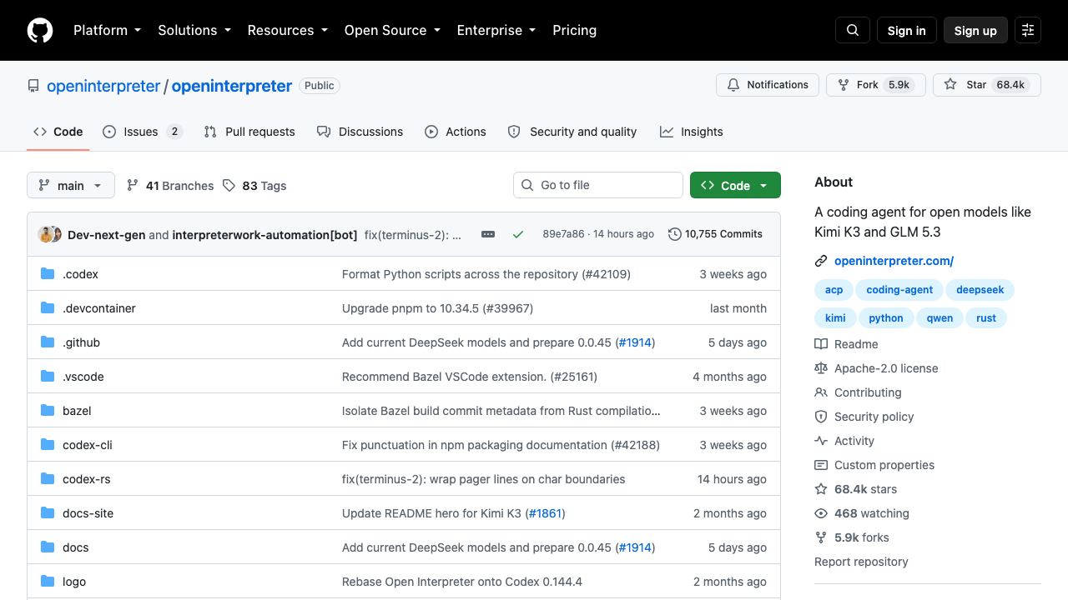Open the openinterpreter owner link
This screenshot has height=600, width=1068.
(103, 86)
